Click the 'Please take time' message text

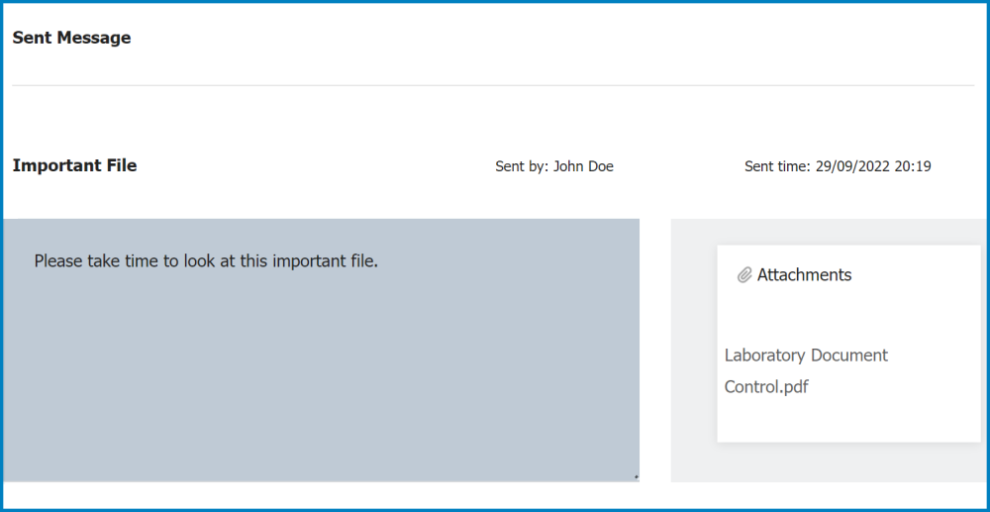[x=99, y=261]
